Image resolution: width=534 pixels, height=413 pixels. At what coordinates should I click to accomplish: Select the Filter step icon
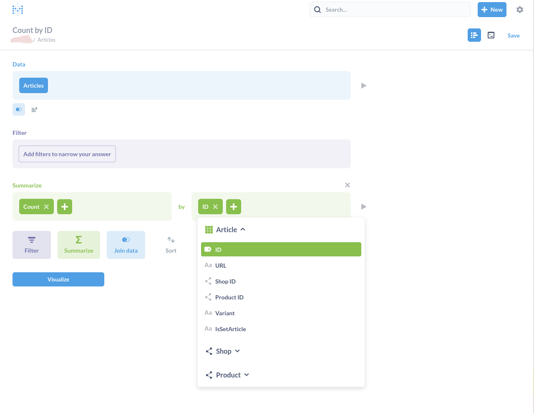(x=31, y=245)
